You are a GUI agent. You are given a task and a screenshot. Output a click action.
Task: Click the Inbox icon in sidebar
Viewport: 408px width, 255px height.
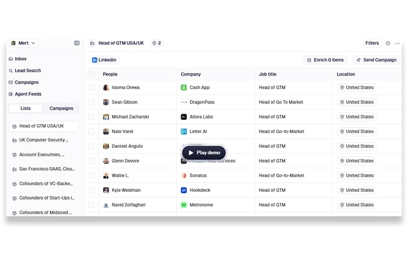(11, 59)
